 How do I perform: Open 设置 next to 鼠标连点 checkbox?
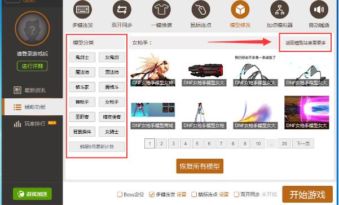(x=224, y=194)
